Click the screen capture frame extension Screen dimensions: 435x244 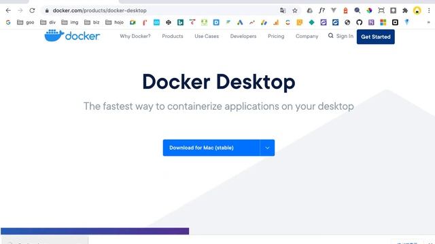(381, 11)
